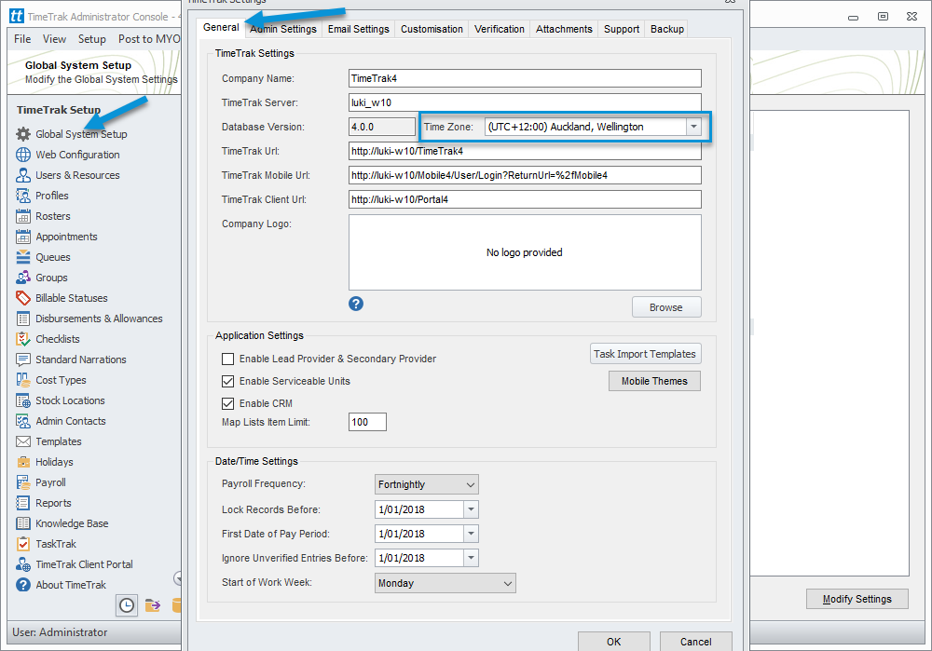Open the File menu in Administrator Console
932x651 pixels.
coord(22,39)
